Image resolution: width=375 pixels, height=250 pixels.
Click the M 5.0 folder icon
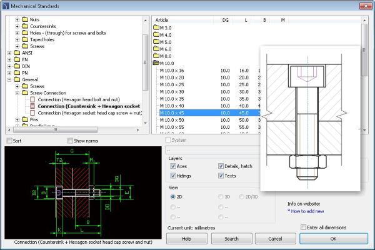(156, 42)
